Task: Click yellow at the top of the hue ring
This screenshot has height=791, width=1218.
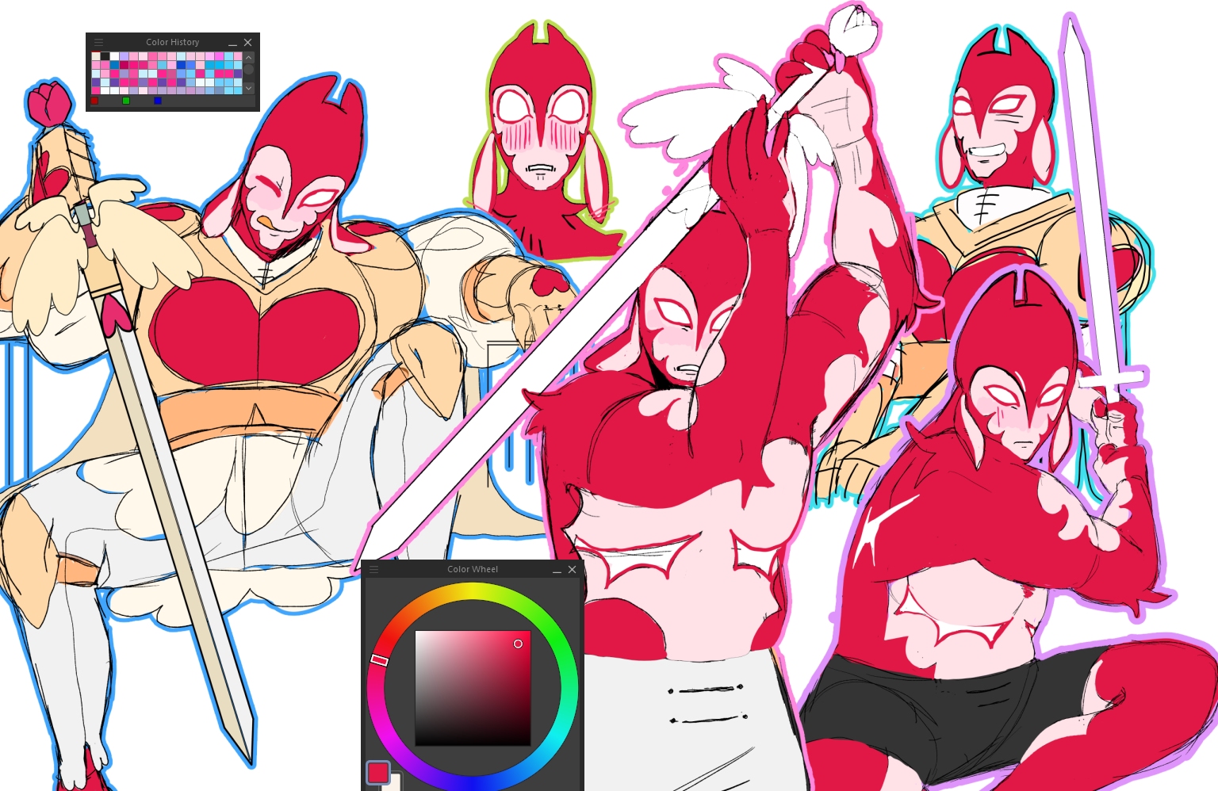Action: pos(473,591)
